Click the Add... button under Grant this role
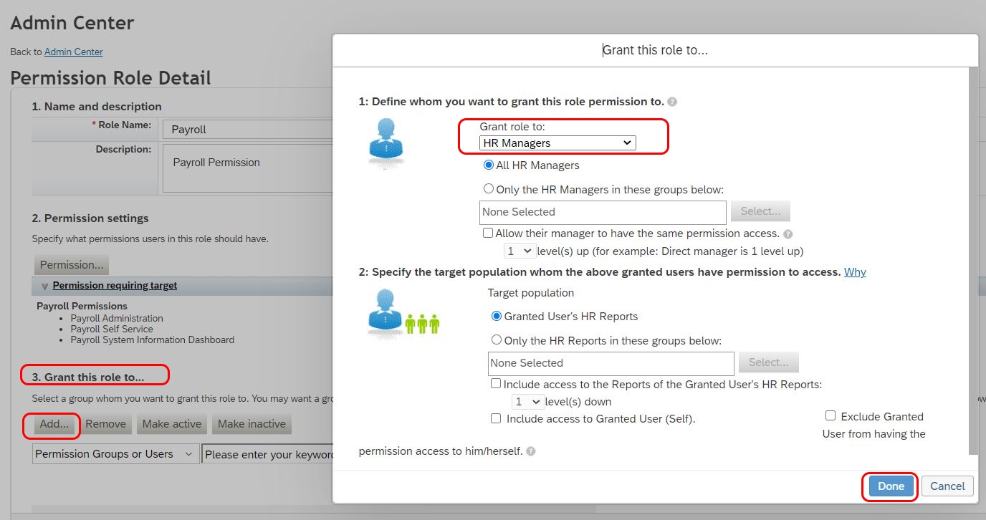Image resolution: width=986 pixels, height=520 pixels. 54,424
